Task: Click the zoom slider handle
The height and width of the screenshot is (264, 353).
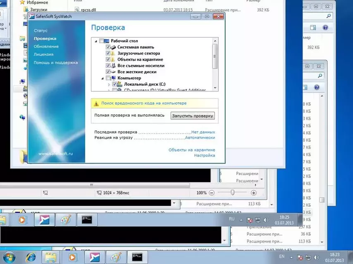Action: 233,192
